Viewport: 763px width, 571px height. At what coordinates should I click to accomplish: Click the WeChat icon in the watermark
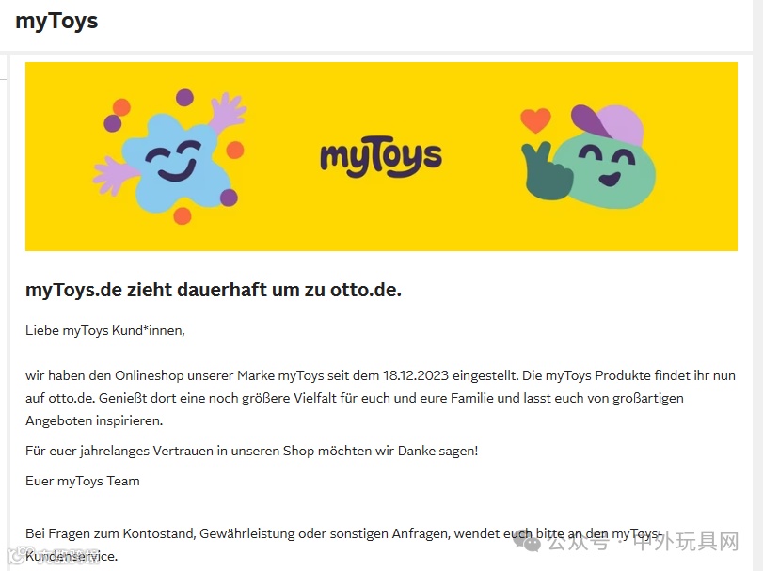point(528,541)
